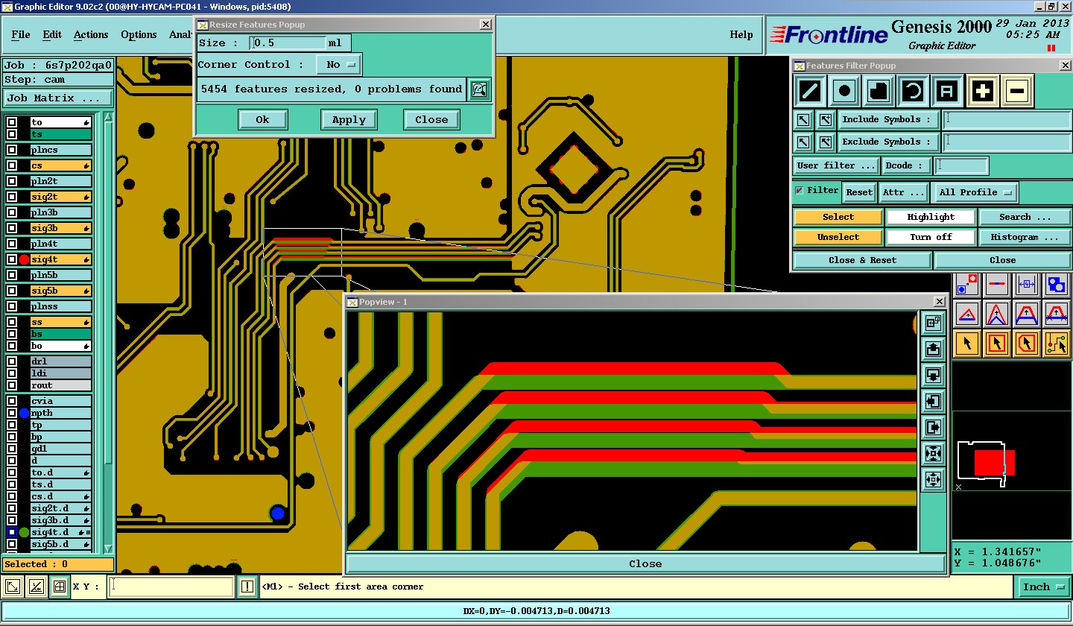Open the File menu

pyautogui.click(x=21, y=34)
